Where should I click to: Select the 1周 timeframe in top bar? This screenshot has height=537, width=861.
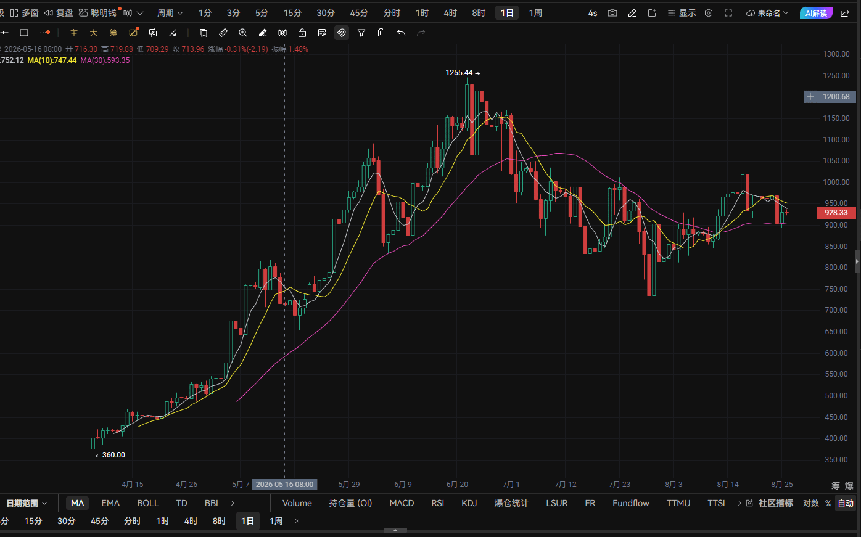point(535,13)
